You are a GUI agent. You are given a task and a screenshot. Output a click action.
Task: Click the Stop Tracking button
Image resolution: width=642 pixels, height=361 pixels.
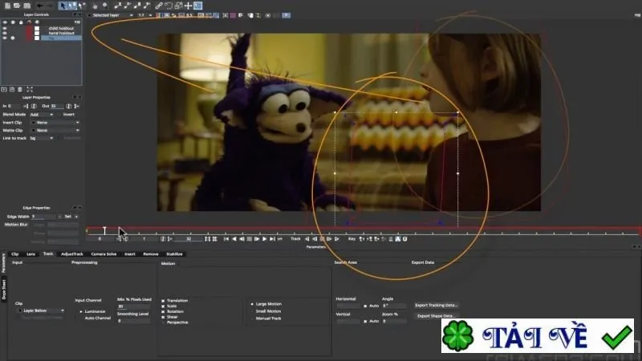(x=323, y=239)
